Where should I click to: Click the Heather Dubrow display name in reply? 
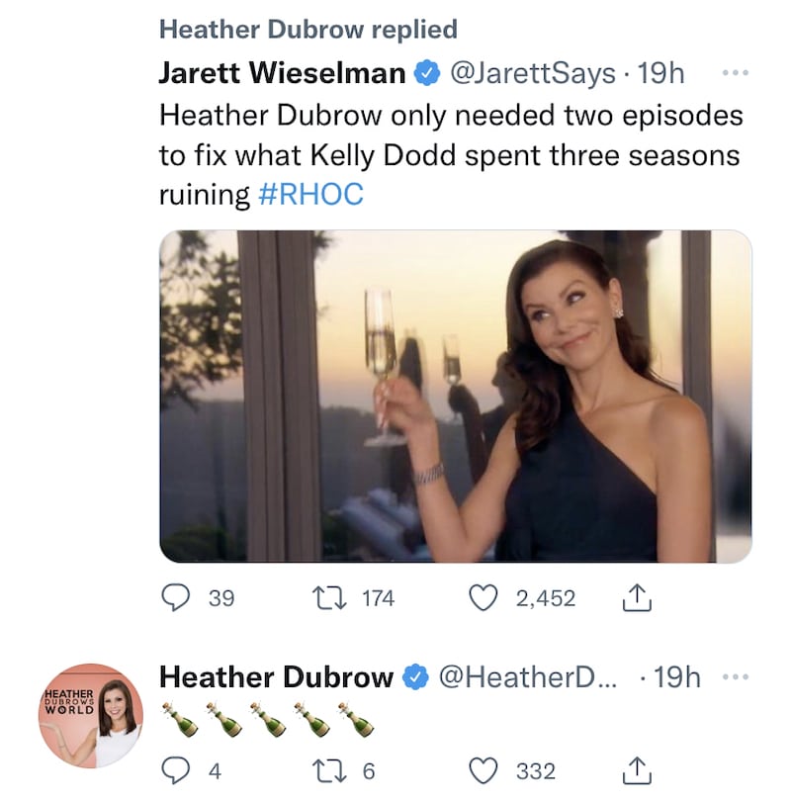[276, 677]
